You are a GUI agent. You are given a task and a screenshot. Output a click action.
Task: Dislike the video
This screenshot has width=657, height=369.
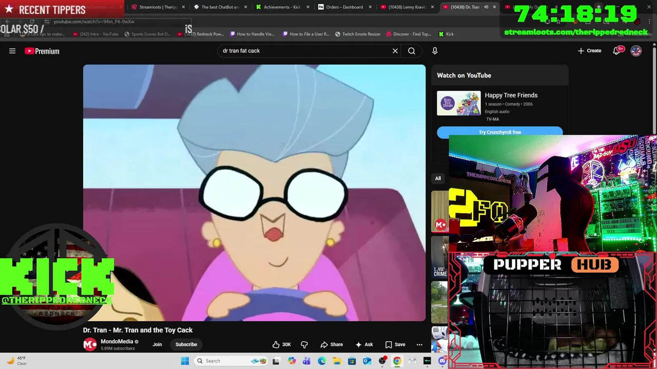pyautogui.click(x=304, y=344)
